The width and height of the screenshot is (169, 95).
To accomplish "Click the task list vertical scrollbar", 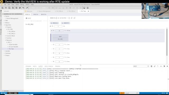I will coord(167,42).
